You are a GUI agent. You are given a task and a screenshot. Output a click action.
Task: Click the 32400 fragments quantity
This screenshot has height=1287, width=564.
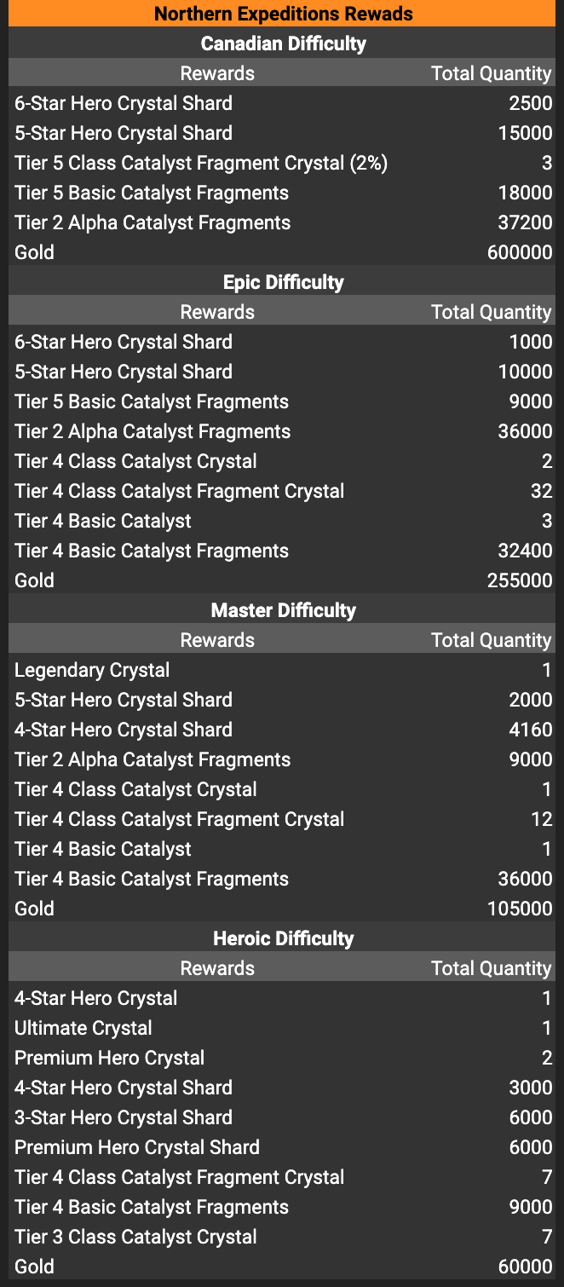click(525, 551)
